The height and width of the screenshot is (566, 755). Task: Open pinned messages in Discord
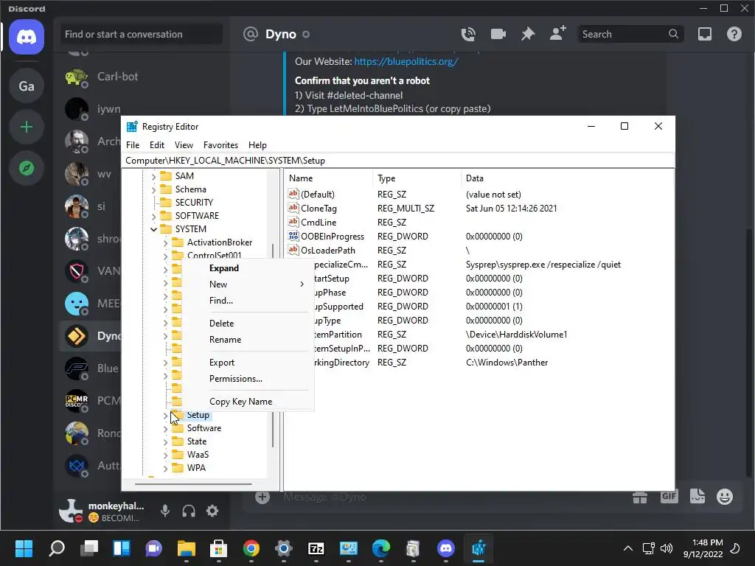528,34
